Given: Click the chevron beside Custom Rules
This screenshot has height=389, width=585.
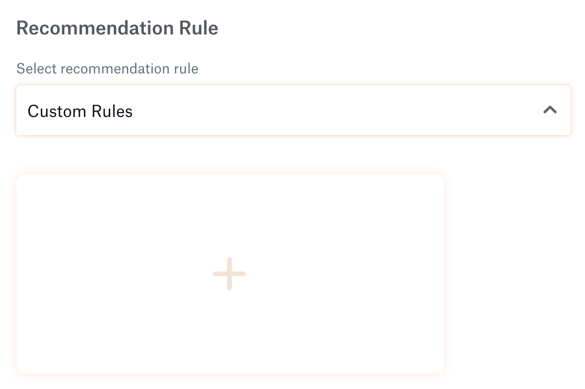Looking at the screenshot, I should (x=550, y=110).
